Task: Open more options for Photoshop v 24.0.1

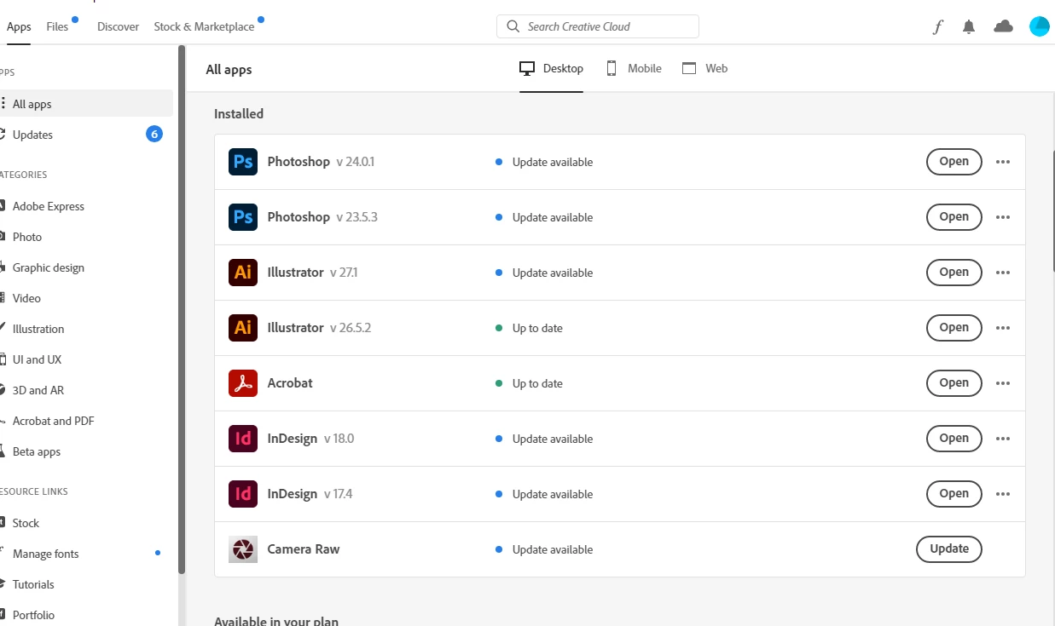Action: coord(1003,162)
